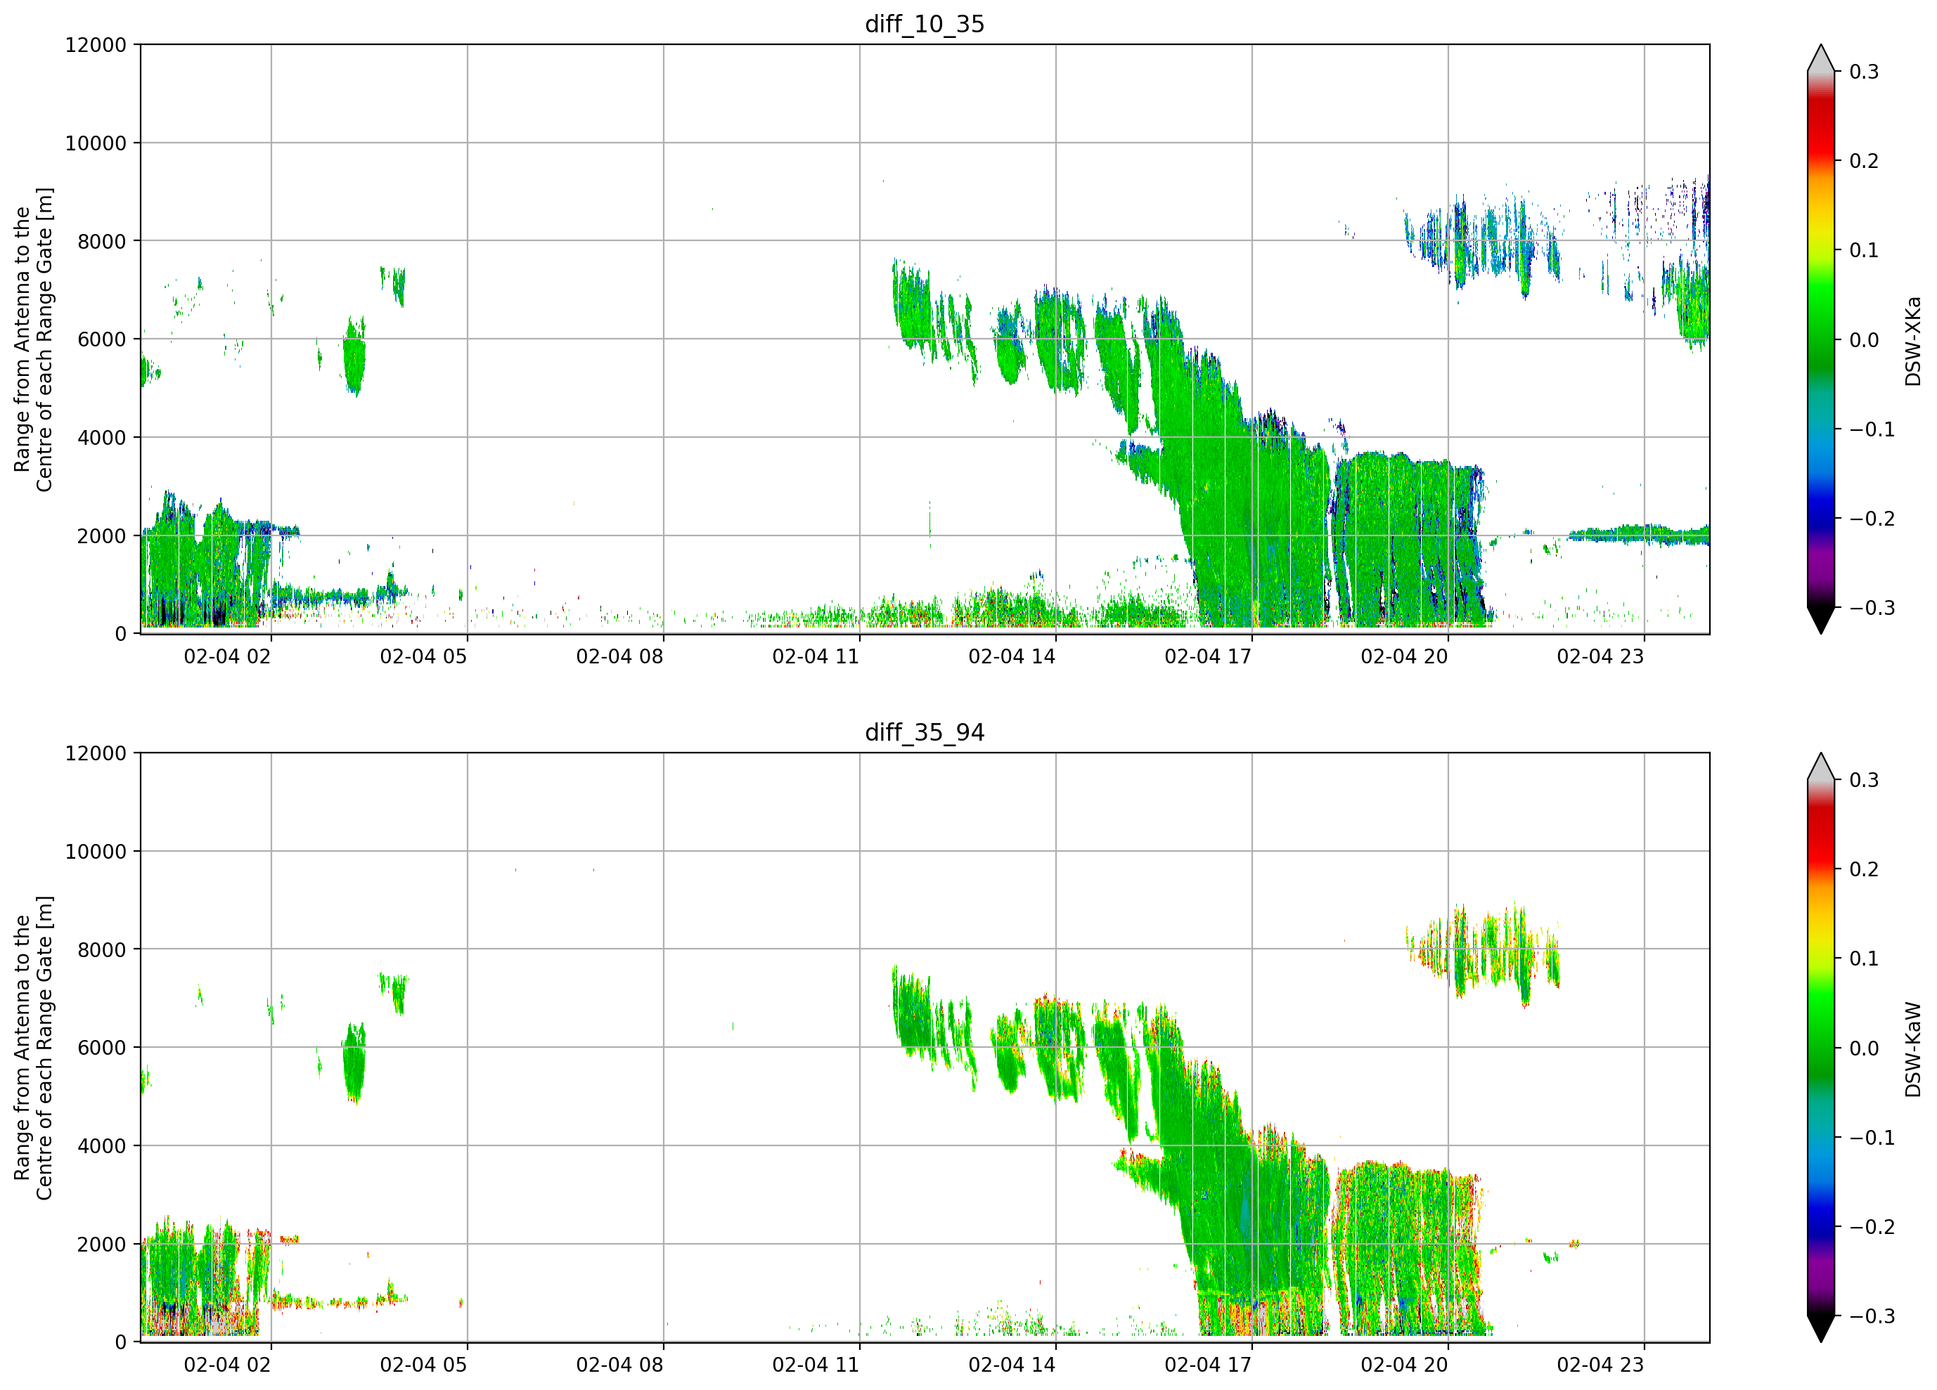Click the 02-04 11 label under top plot
This screenshot has height=1390, width=1937.
(816, 656)
